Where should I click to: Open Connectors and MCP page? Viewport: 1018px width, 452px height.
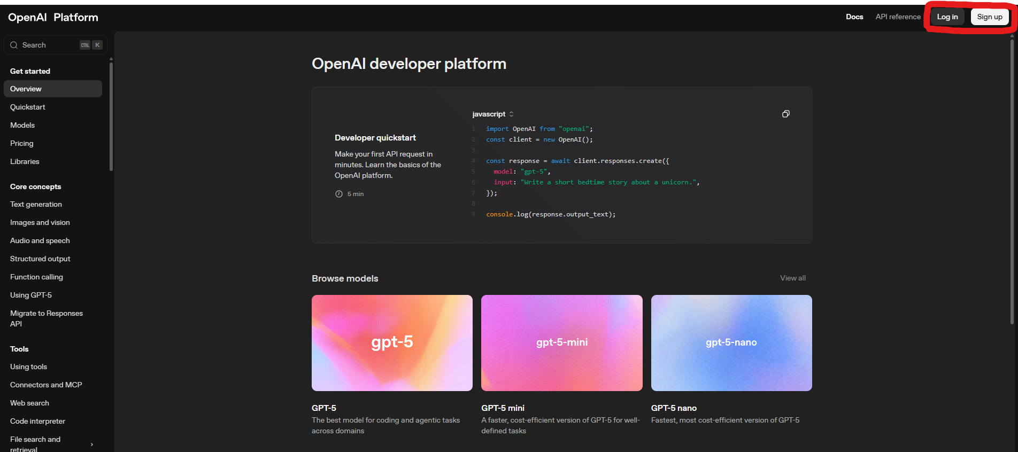click(46, 385)
